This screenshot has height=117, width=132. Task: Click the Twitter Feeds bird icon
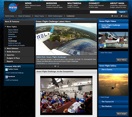(x=6, y=70)
